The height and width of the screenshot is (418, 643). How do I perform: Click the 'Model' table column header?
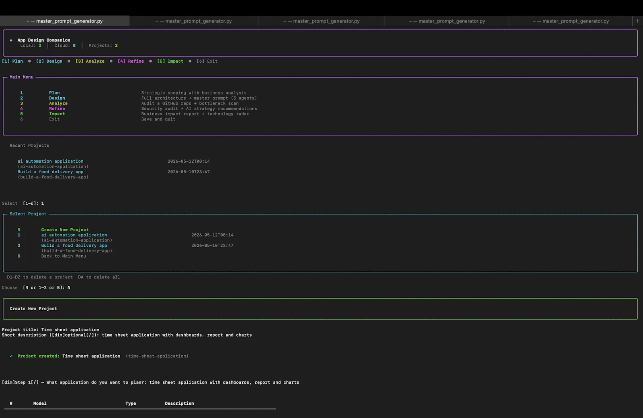pyautogui.click(x=40, y=403)
